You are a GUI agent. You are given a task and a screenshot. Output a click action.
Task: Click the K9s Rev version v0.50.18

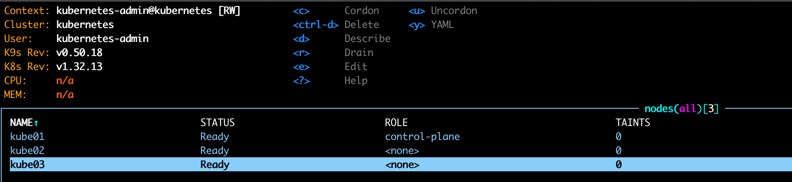79,53
